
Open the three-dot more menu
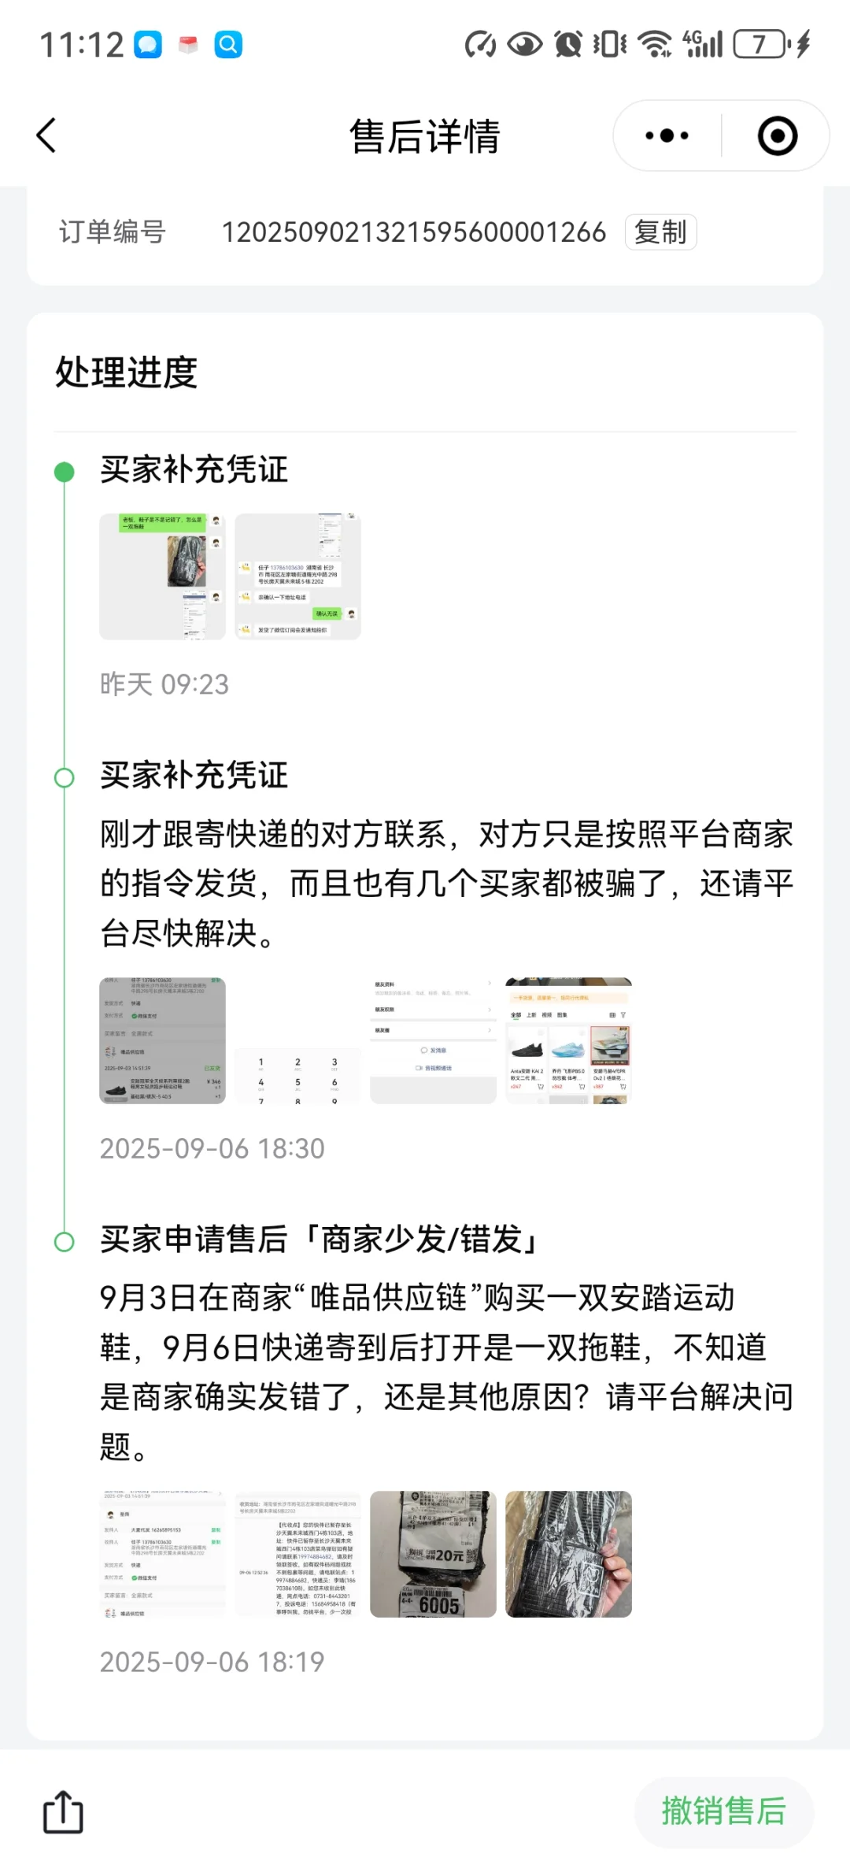[667, 135]
